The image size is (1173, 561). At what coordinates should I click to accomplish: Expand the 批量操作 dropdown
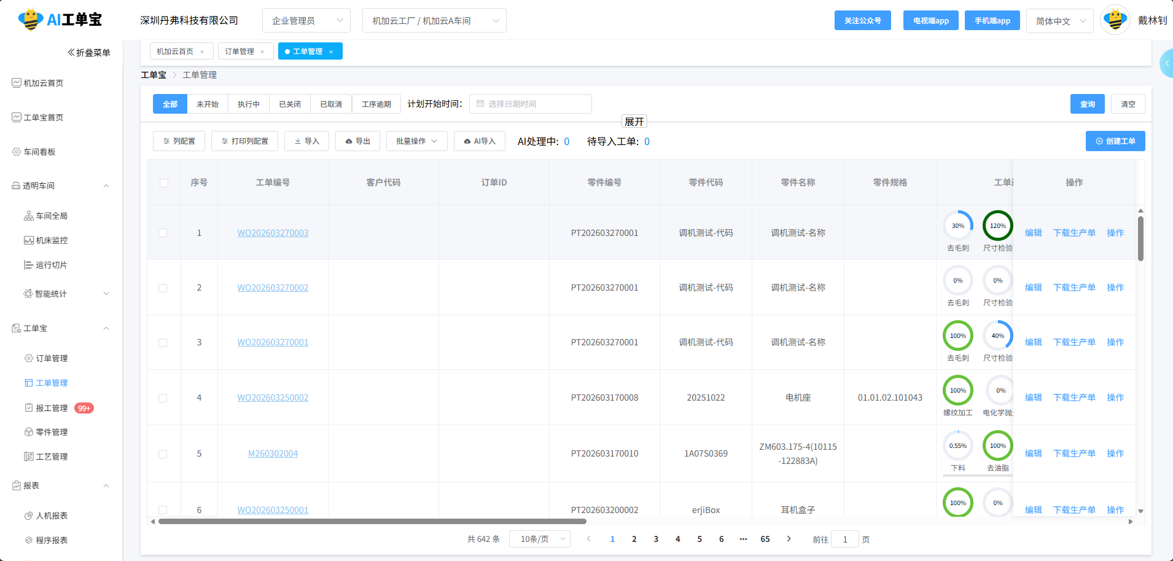click(x=416, y=141)
